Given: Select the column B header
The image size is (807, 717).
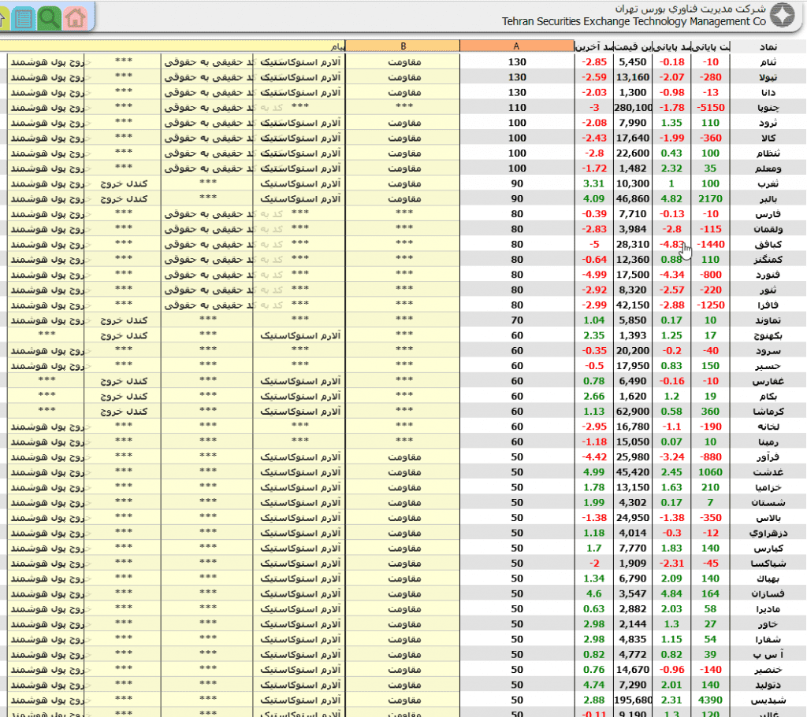Looking at the screenshot, I should click(x=403, y=46).
